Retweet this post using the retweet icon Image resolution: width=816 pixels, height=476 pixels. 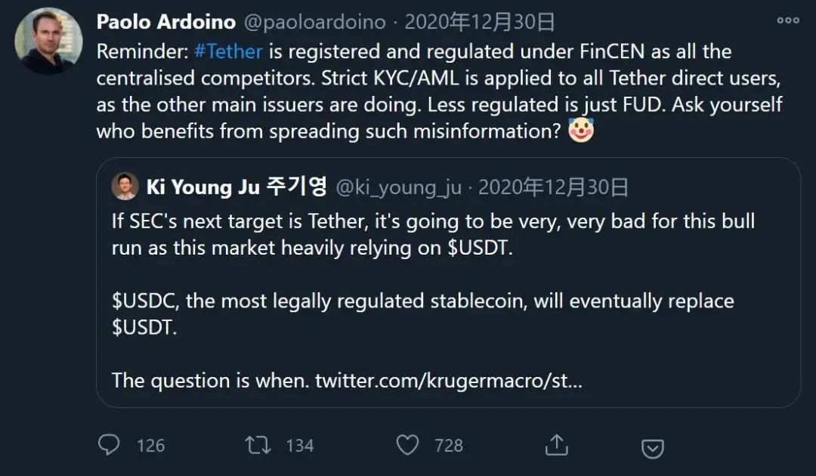click(x=258, y=445)
